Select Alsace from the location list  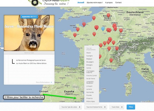(88, 53)
